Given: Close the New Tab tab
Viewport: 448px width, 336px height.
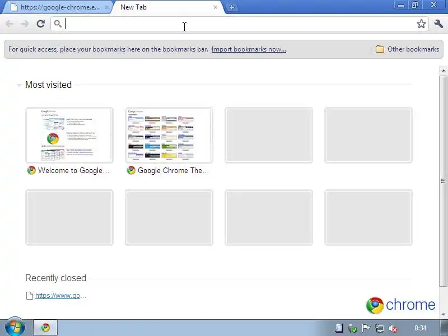Looking at the screenshot, I should coord(216,7).
